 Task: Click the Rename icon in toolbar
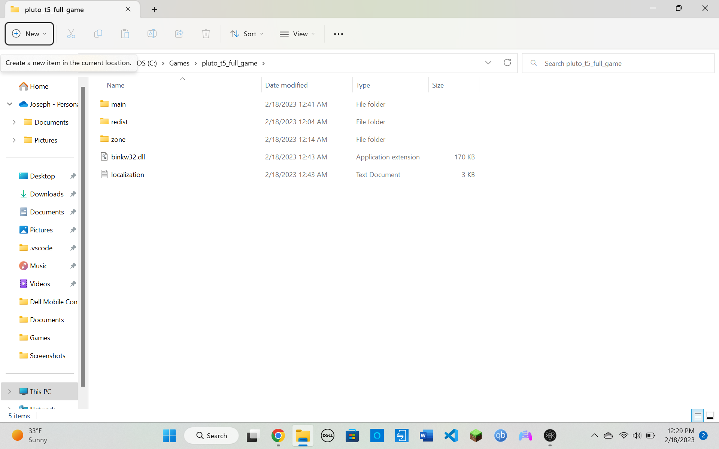tap(152, 34)
